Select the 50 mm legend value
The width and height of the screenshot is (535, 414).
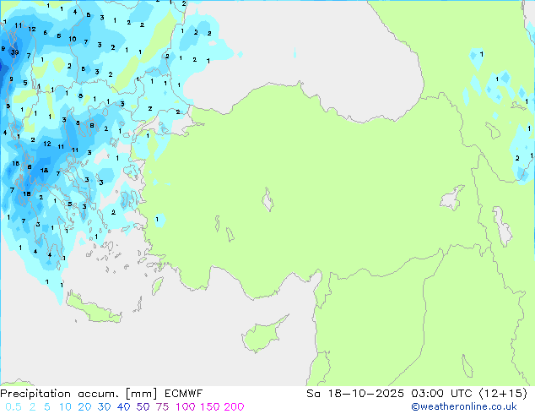(x=143, y=407)
